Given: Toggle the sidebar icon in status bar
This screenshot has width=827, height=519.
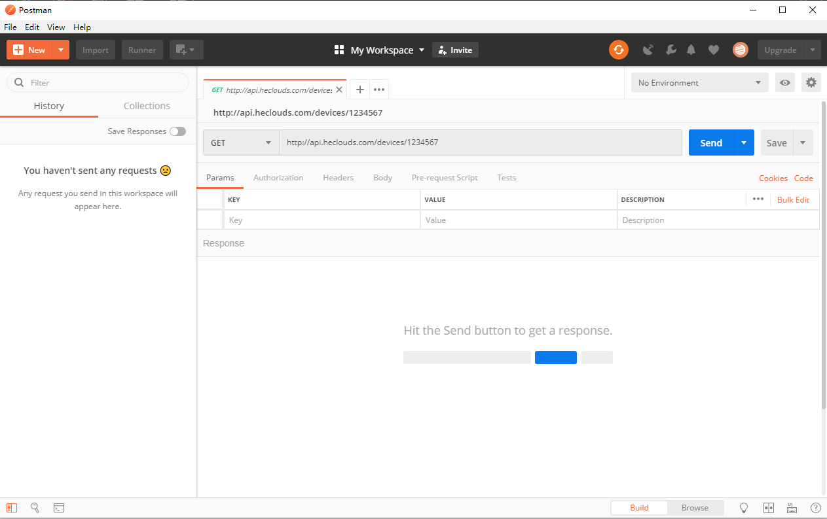Looking at the screenshot, I should pyautogui.click(x=12, y=508).
